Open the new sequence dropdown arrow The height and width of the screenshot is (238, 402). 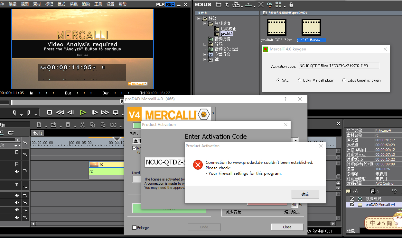tap(46, 127)
